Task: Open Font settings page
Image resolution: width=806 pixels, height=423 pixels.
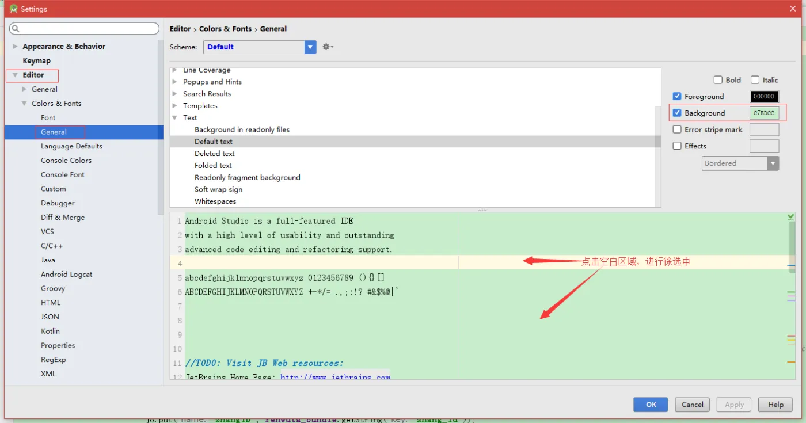Action: pyautogui.click(x=48, y=117)
